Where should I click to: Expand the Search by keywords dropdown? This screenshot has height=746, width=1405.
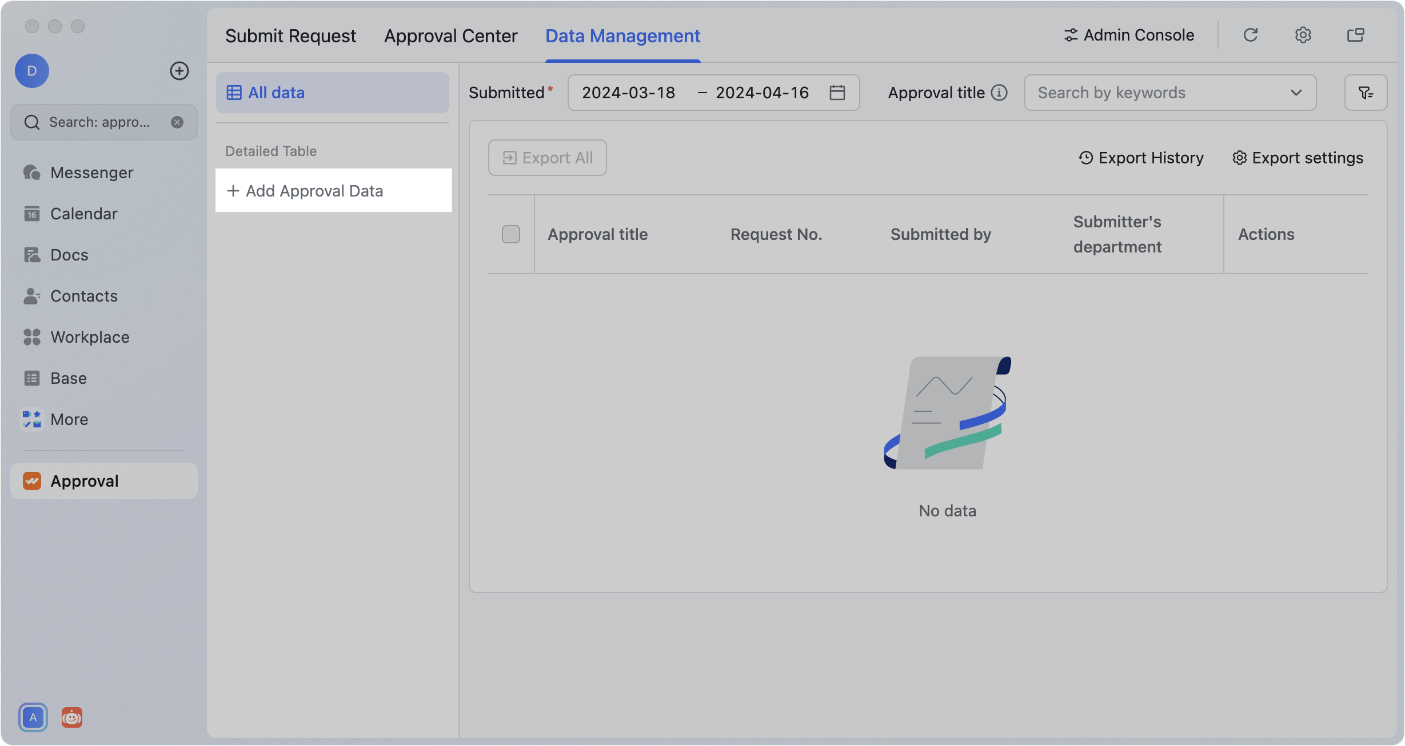pos(1296,93)
